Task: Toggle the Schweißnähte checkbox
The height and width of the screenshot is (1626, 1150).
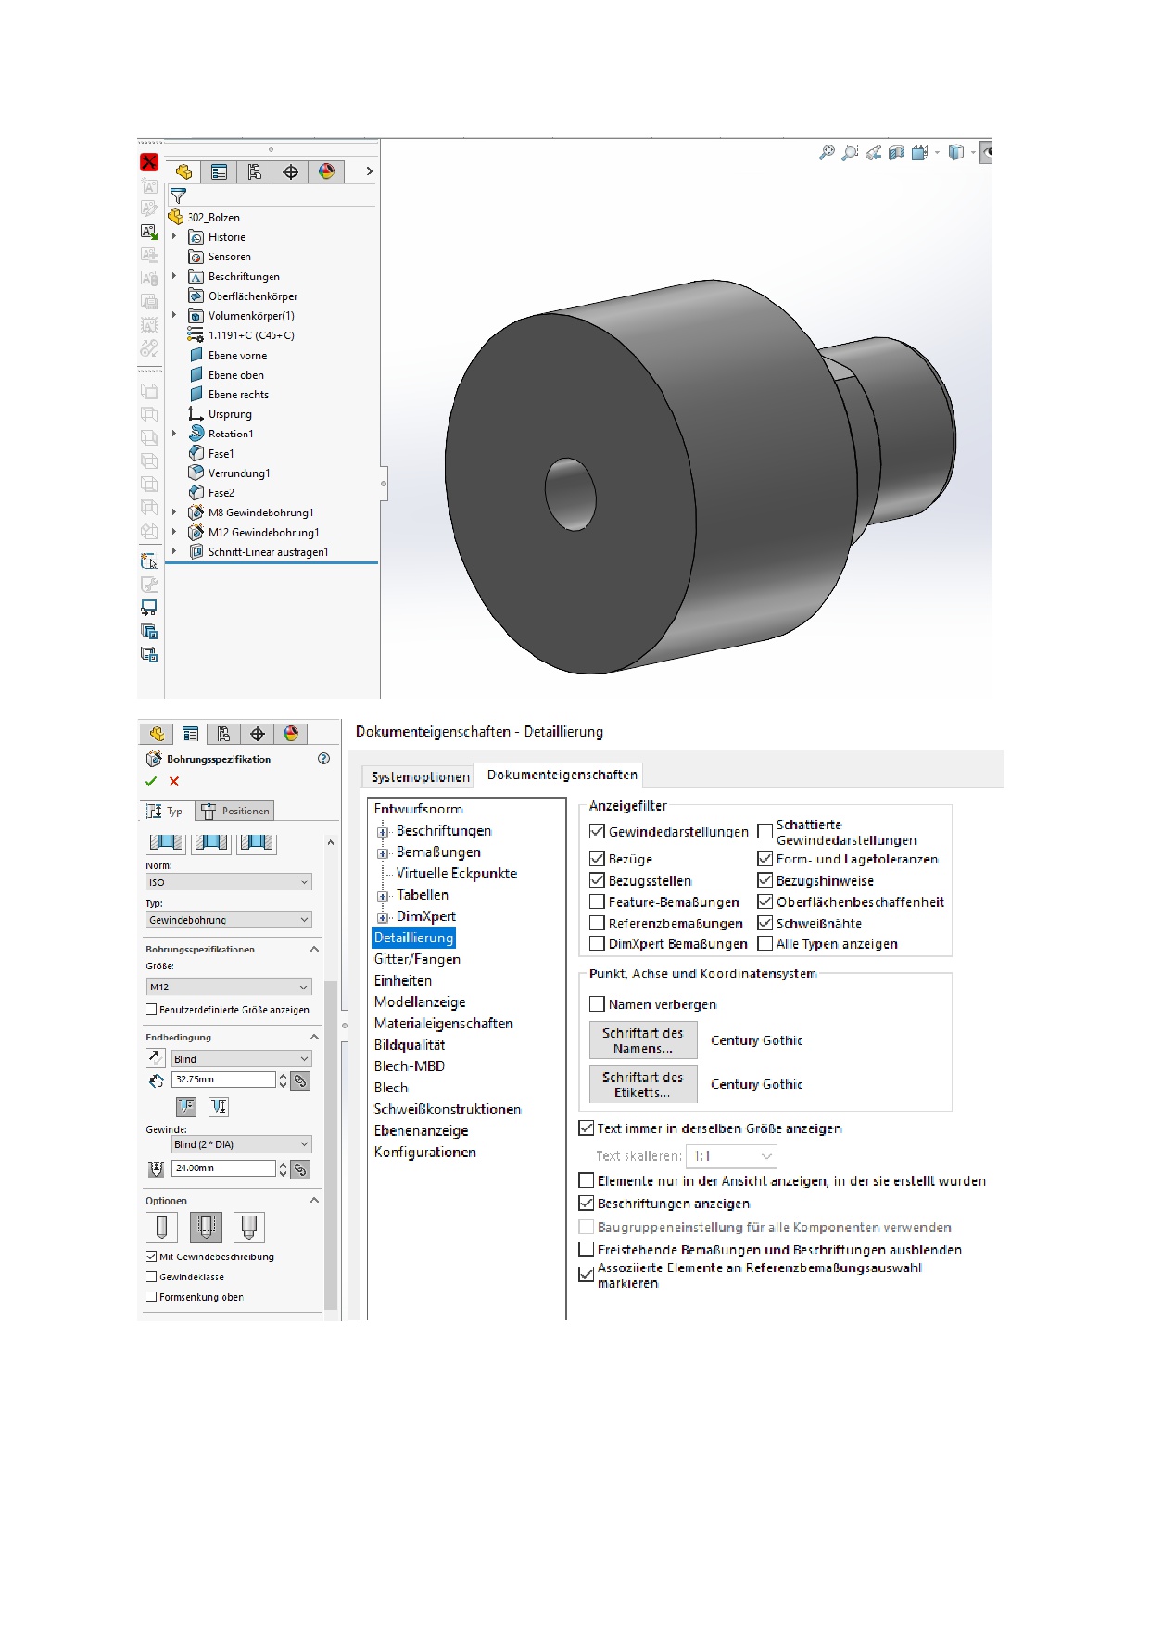Action: coord(765,923)
